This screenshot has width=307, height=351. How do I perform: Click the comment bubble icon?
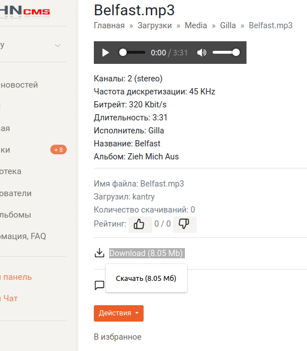pos(100,285)
